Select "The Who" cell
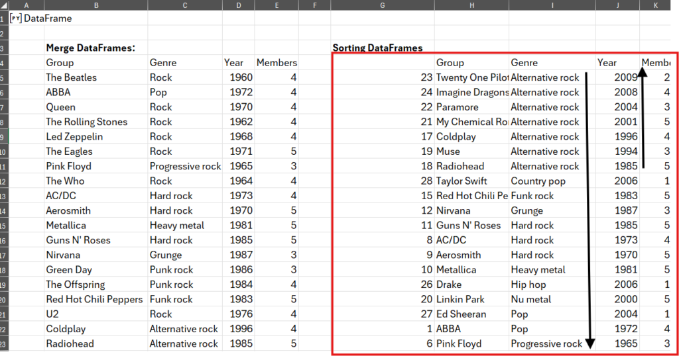Screen dimensions: 679x356 coord(95,181)
